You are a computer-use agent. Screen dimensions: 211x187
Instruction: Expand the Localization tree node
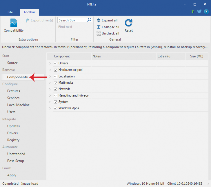click(50, 76)
